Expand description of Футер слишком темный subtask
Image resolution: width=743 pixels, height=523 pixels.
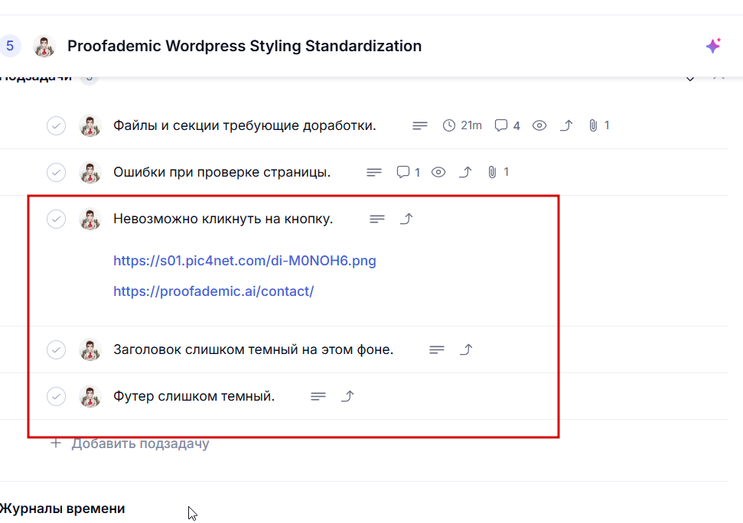[x=318, y=396]
